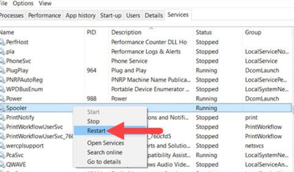Click the pla service gear icon
The width and height of the screenshot is (294, 172).
click(x=3, y=51)
